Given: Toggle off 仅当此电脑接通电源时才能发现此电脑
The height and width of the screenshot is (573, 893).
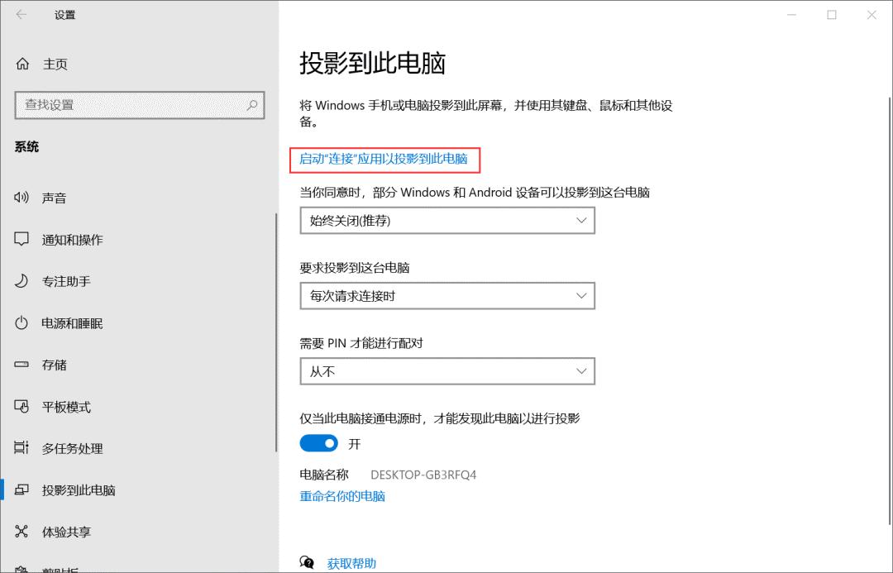Looking at the screenshot, I should (318, 443).
